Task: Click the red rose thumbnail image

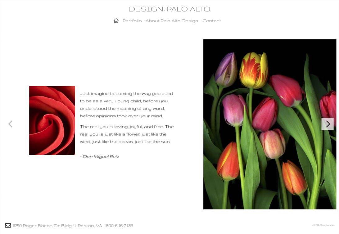Action: pyautogui.click(x=52, y=120)
